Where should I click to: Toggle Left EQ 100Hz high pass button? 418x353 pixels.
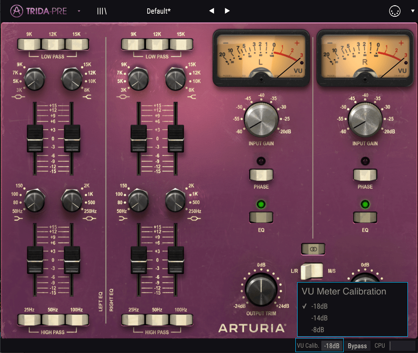[77, 320]
